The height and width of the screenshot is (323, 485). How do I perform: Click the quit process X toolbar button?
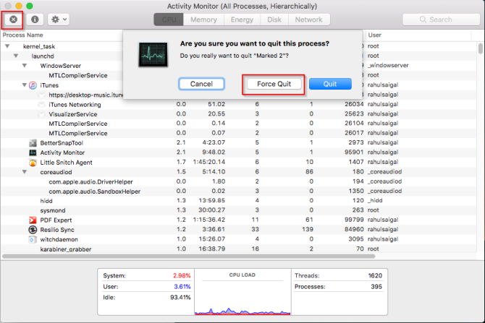coord(13,20)
